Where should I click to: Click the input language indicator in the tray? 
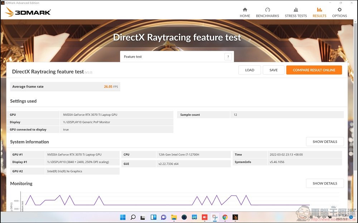[x=311, y=217]
